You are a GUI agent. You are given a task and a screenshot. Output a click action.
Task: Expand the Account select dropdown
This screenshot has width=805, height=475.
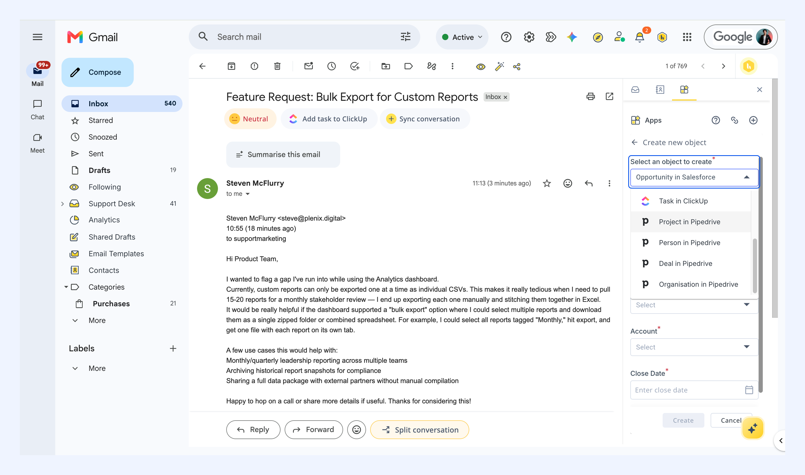click(694, 347)
